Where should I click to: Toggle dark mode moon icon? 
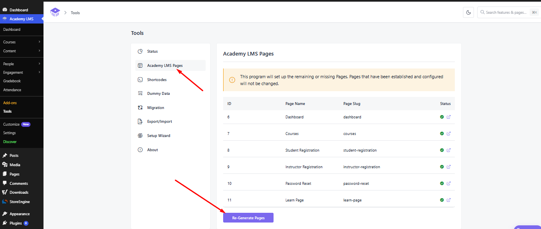pyautogui.click(x=468, y=13)
